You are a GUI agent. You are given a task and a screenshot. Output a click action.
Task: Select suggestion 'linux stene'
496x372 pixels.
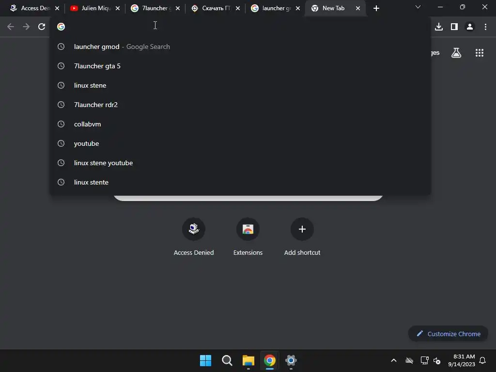[240, 85]
